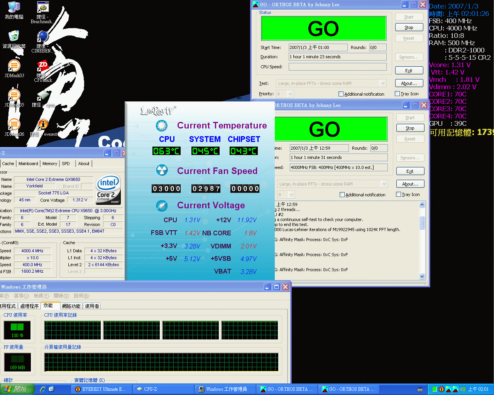Switch to 使用者 tab in Task Manager

point(92,306)
